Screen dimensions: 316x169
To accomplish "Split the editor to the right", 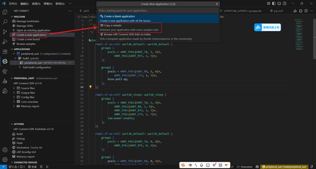I will pos(306,11).
